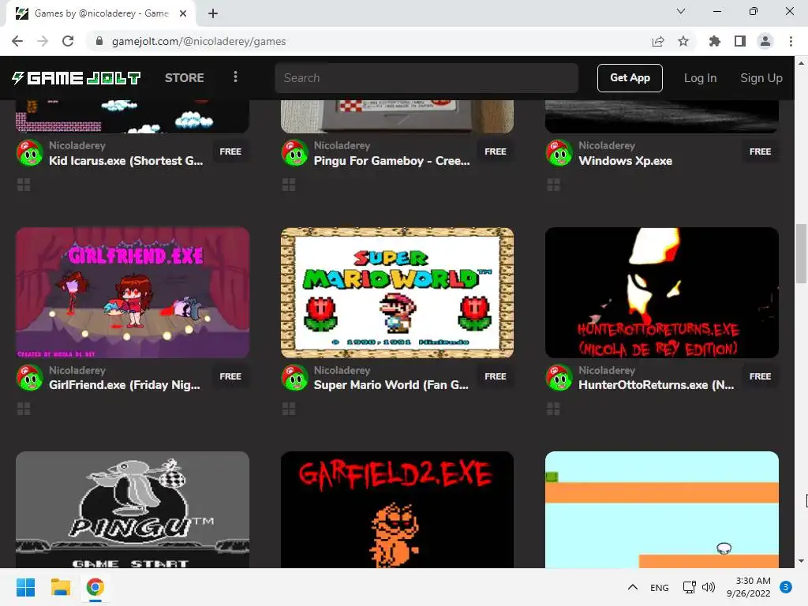This screenshot has height=606, width=808.
Task: Open the Windows Start menu
Action: tap(25, 587)
